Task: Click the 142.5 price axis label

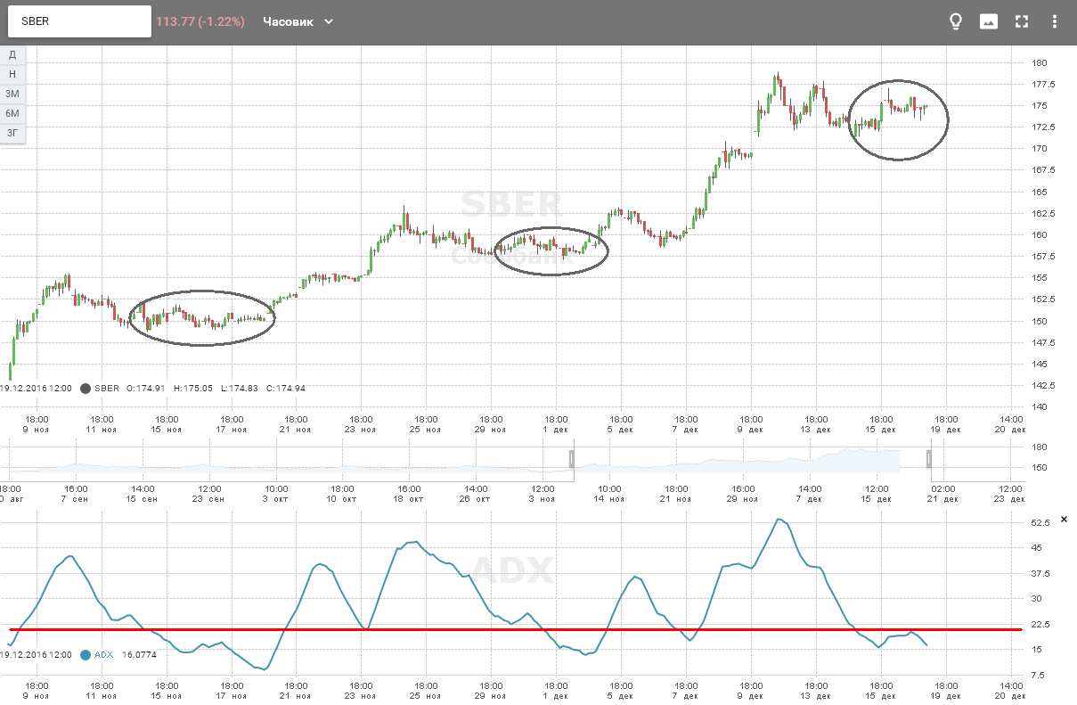Action: (1042, 386)
